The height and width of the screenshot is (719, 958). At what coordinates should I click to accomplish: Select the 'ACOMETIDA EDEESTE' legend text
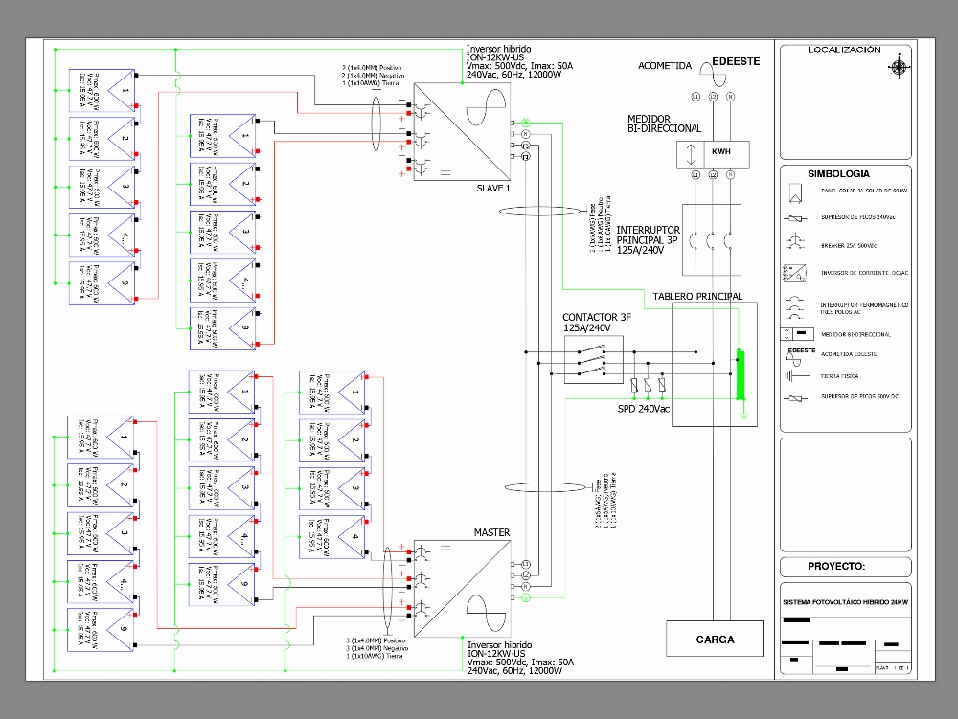pyautogui.click(x=849, y=354)
